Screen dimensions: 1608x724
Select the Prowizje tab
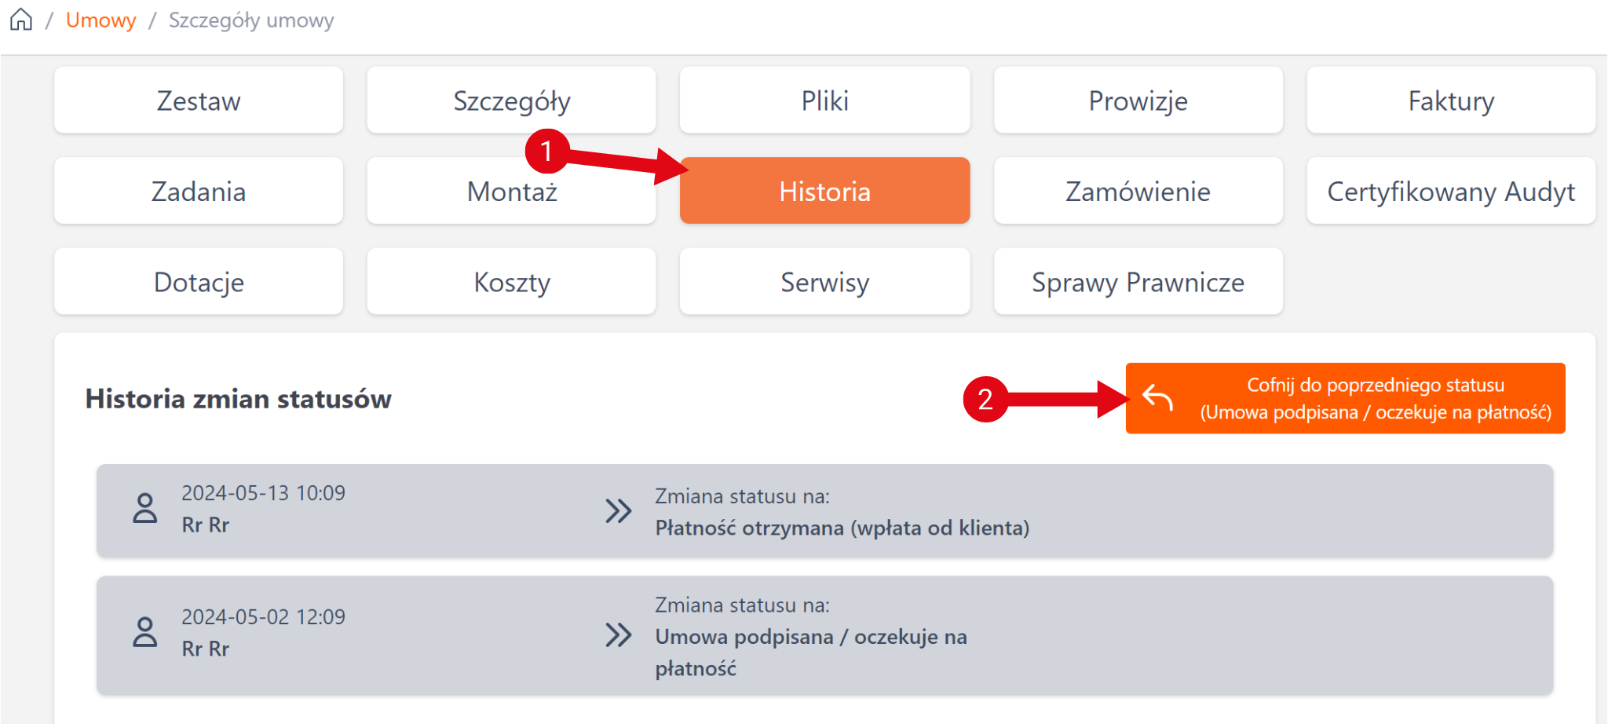click(1138, 101)
